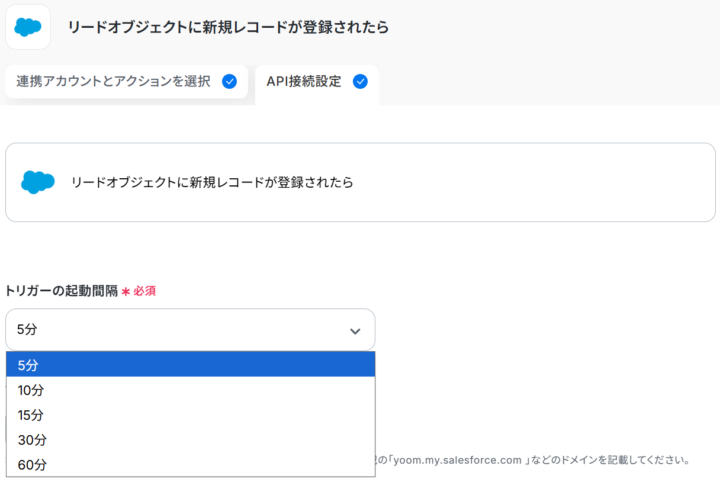Collapse the interval dropdown using its chevron arrow

tap(355, 330)
